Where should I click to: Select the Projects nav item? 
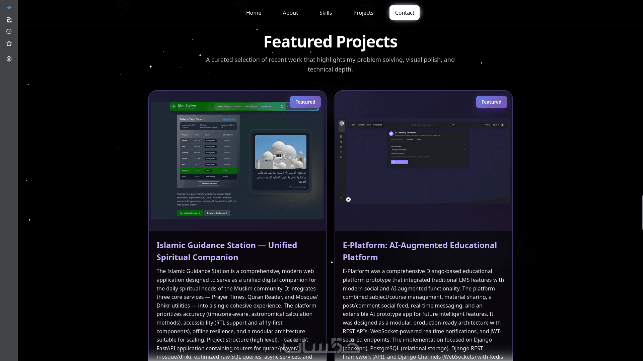tap(363, 13)
